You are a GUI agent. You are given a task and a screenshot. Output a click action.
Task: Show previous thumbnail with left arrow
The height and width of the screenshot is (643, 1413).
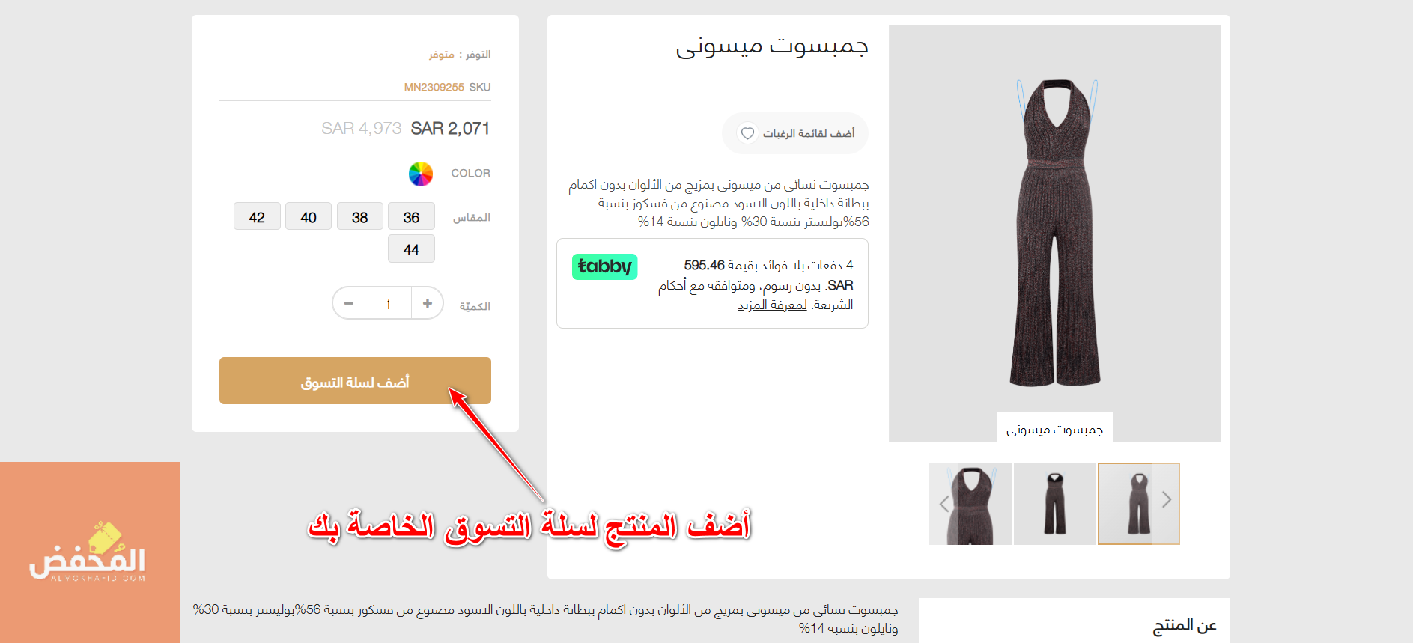tap(943, 503)
